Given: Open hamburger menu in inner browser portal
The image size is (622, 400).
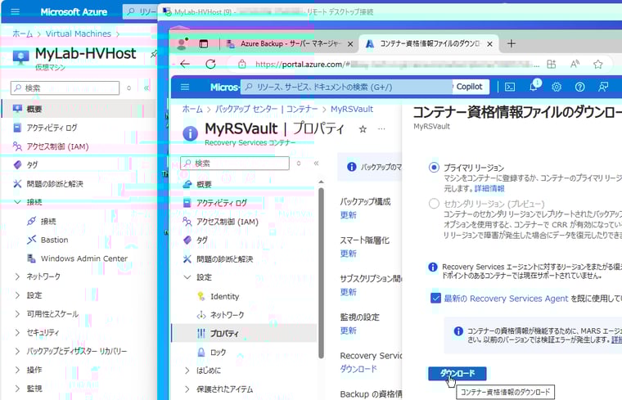Looking at the screenshot, I should pyautogui.click(x=185, y=87).
